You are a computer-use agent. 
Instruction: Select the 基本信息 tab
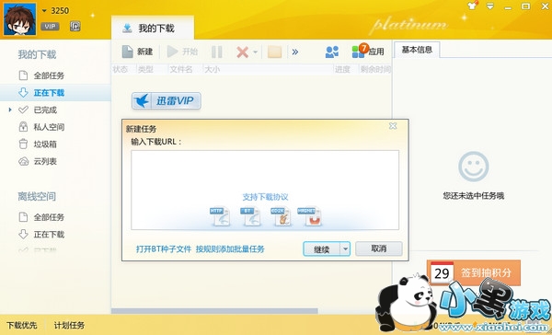(417, 50)
